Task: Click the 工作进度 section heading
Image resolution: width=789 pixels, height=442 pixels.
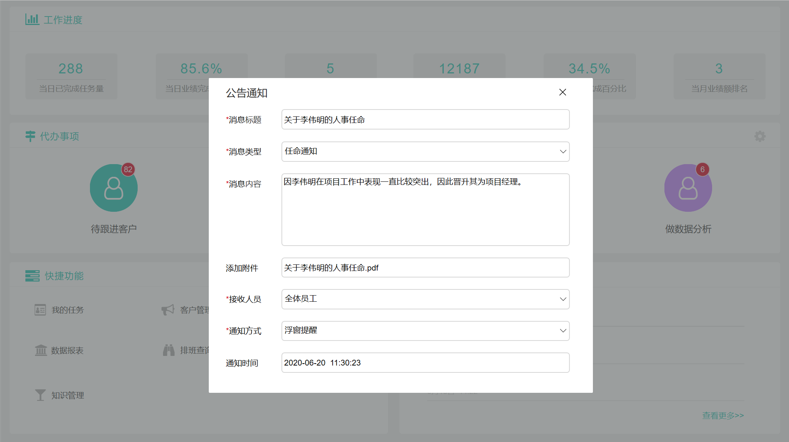Action: (63, 20)
